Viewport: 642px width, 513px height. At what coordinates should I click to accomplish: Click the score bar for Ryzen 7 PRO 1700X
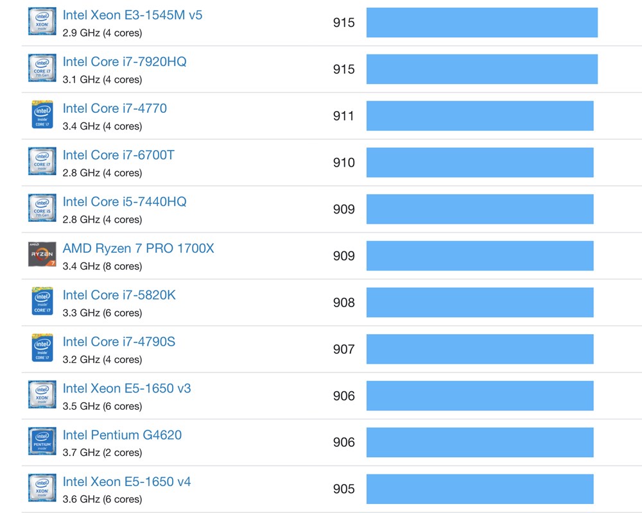[480, 256]
